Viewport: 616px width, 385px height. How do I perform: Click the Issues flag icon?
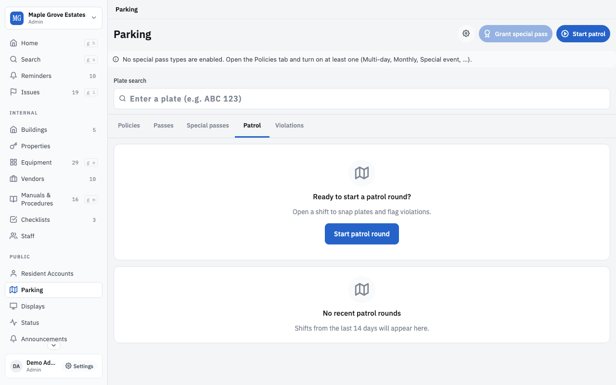[x=13, y=92]
